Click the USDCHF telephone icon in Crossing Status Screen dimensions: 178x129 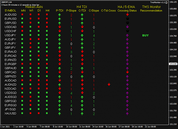coord(127,31)
